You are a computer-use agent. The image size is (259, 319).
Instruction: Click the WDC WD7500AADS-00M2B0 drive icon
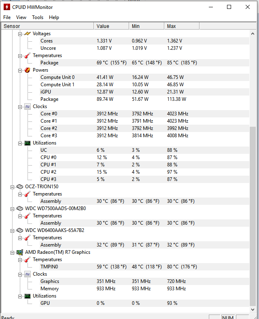[x=20, y=208]
